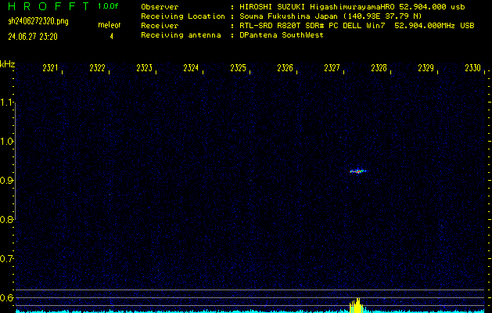Screen dimensions: 492x313
Task: Click the 0.7 frequency axis label
Action: point(7,258)
